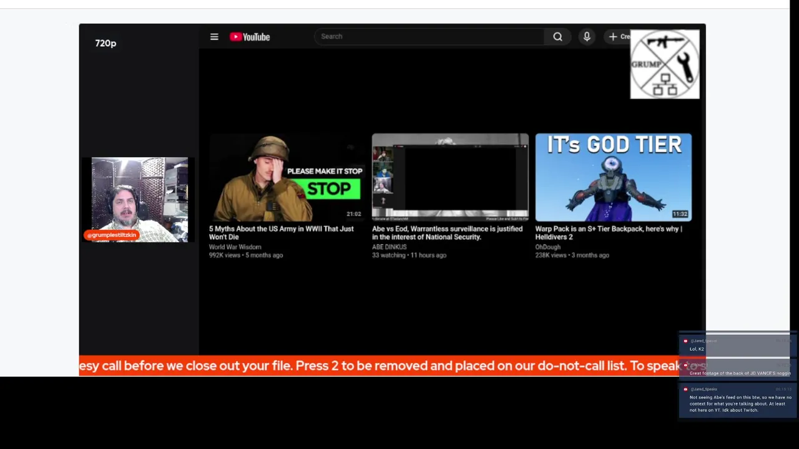Click title 'Abe vs Eod, Warrantless surveillance is justified'
The height and width of the screenshot is (449, 799).
tap(447, 233)
